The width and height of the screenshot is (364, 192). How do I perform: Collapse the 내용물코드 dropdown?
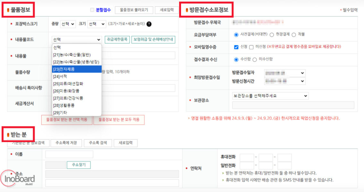[x=77, y=39]
